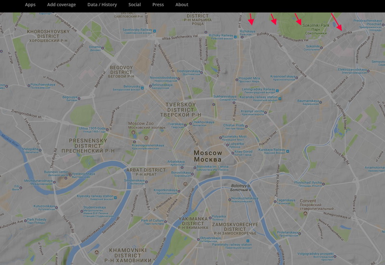Click the Rizhsky Railway station icon
The height and width of the screenshot is (265, 385).
(x=235, y=37)
